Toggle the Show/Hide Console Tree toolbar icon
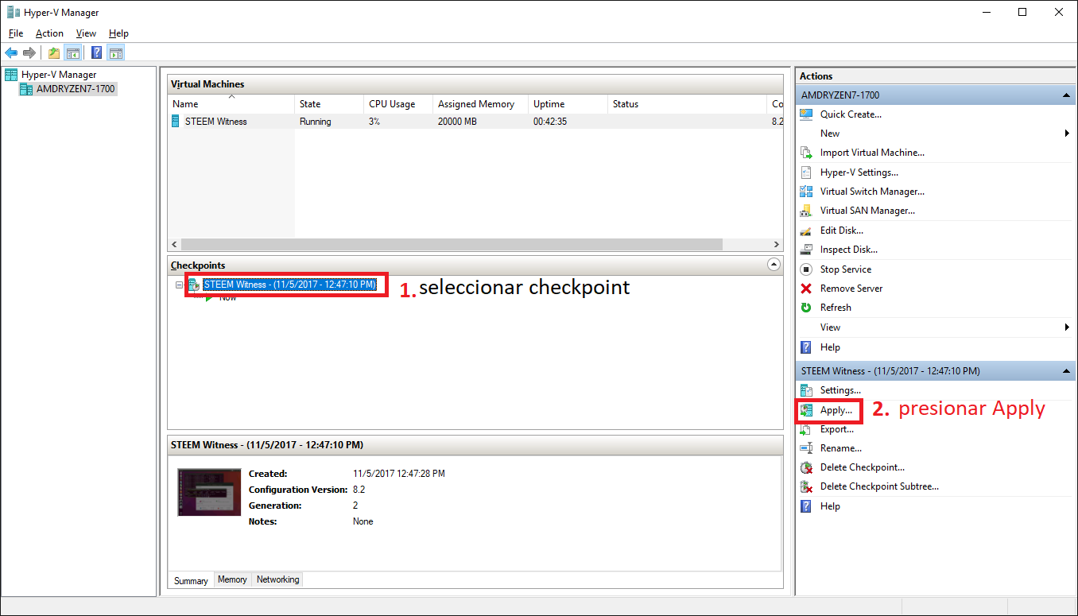 coord(72,53)
